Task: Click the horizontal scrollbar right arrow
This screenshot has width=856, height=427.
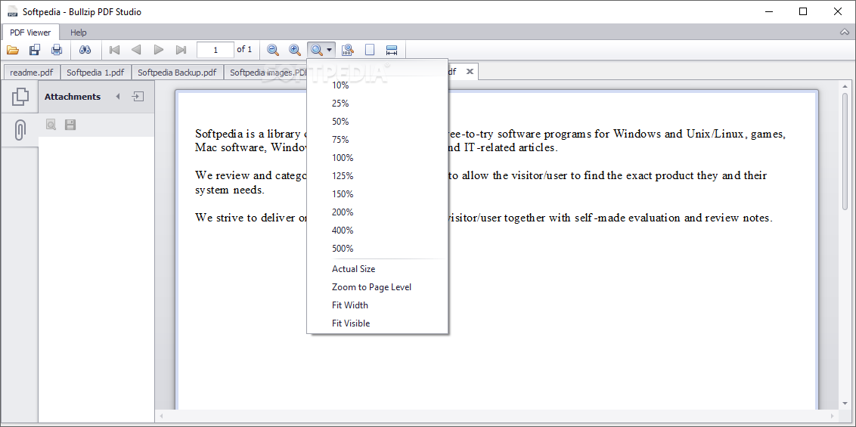Action: (x=832, y=416)
